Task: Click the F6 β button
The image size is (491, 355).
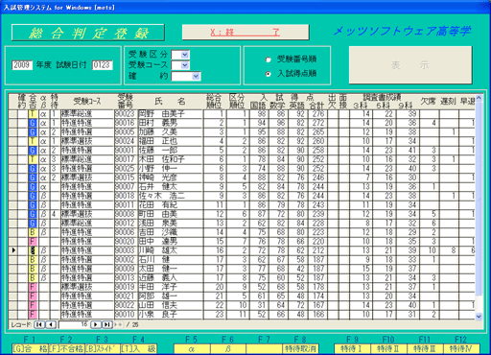Action: 228,349
